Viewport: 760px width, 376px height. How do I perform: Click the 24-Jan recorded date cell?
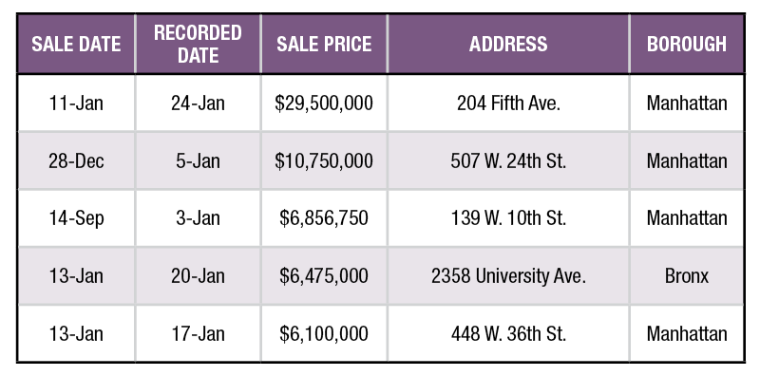pyautogui.click(x=198, y=103)
